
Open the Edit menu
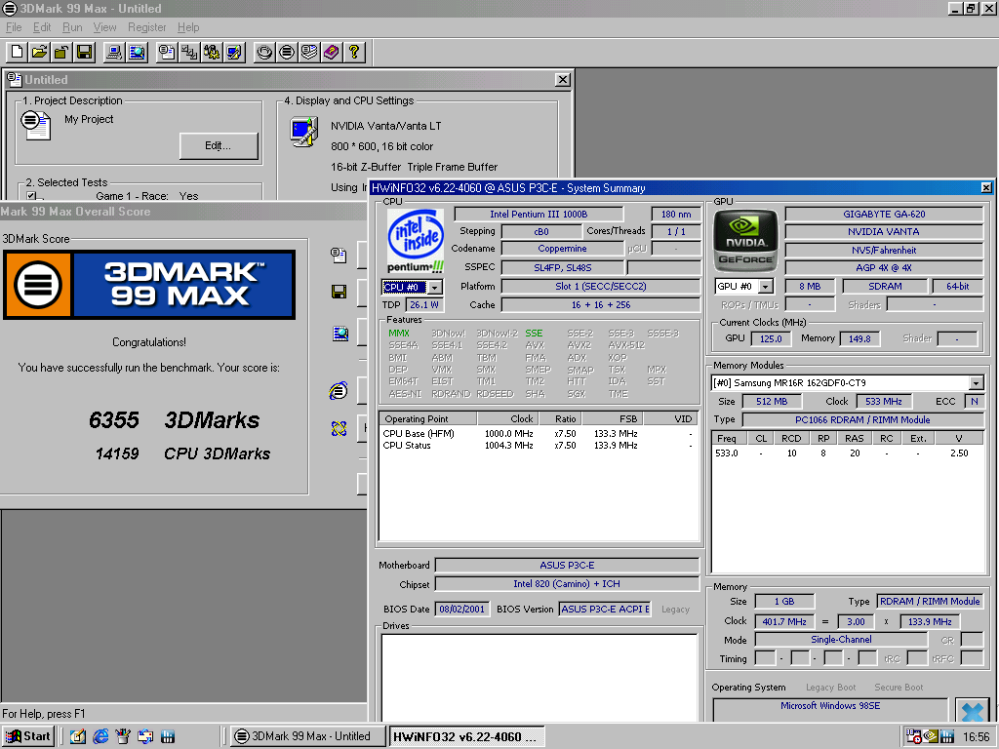tap(42, 27)
